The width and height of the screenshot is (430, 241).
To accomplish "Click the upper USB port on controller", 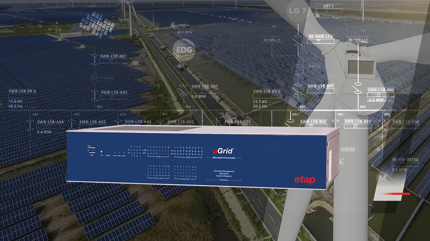I will coord(91,146).
